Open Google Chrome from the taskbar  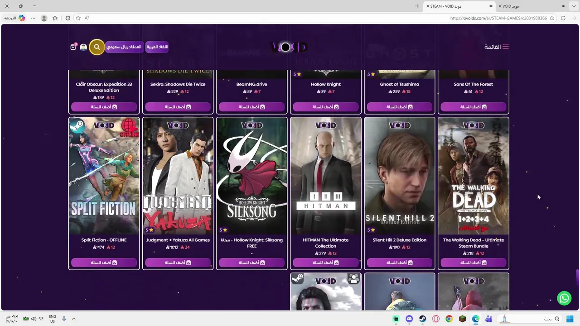pos(449,319)
